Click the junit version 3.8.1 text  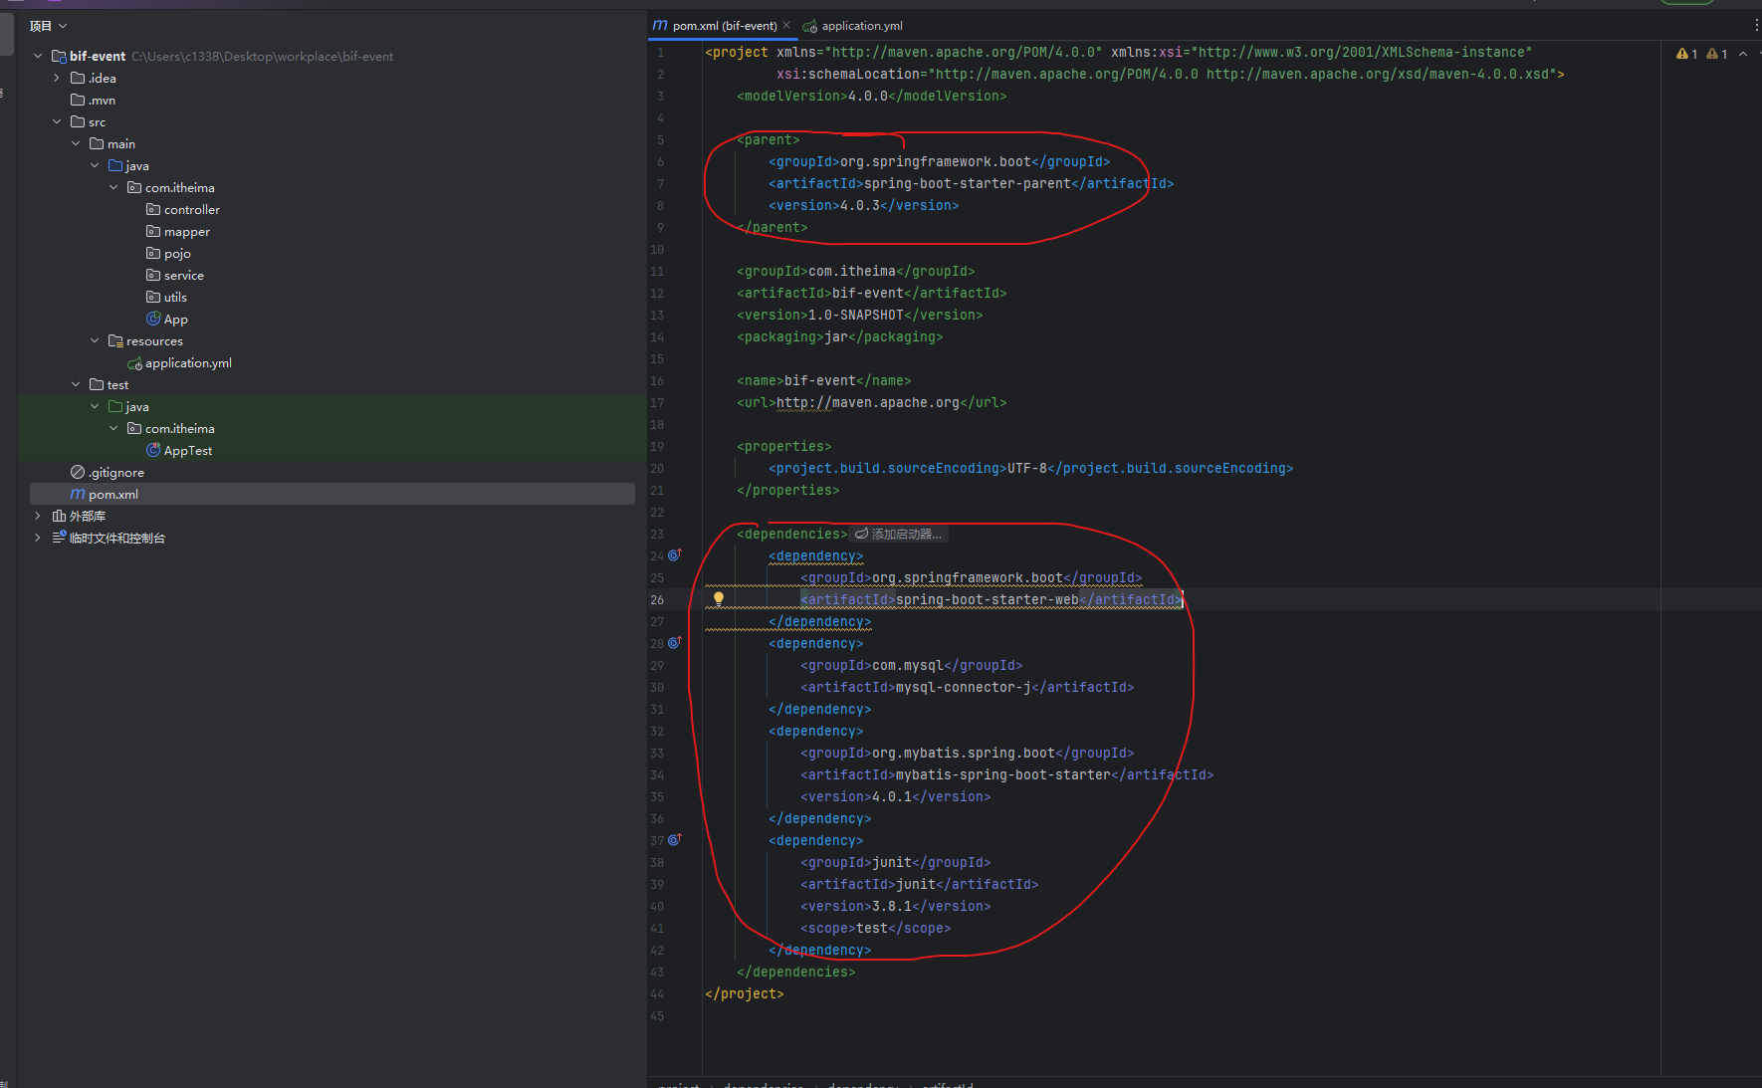[x=892, y=907]
